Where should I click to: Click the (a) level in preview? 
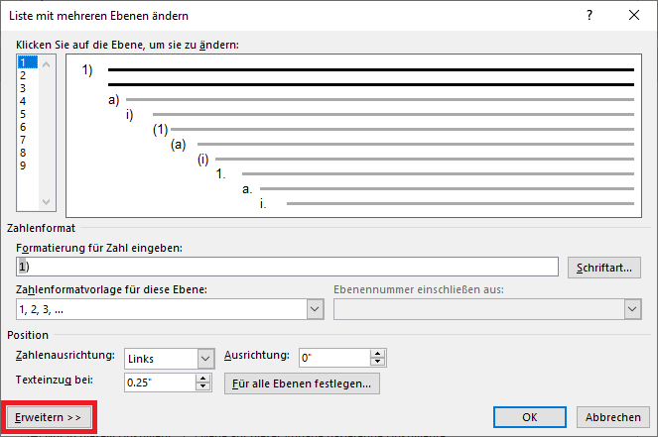(x=179, y=145)
